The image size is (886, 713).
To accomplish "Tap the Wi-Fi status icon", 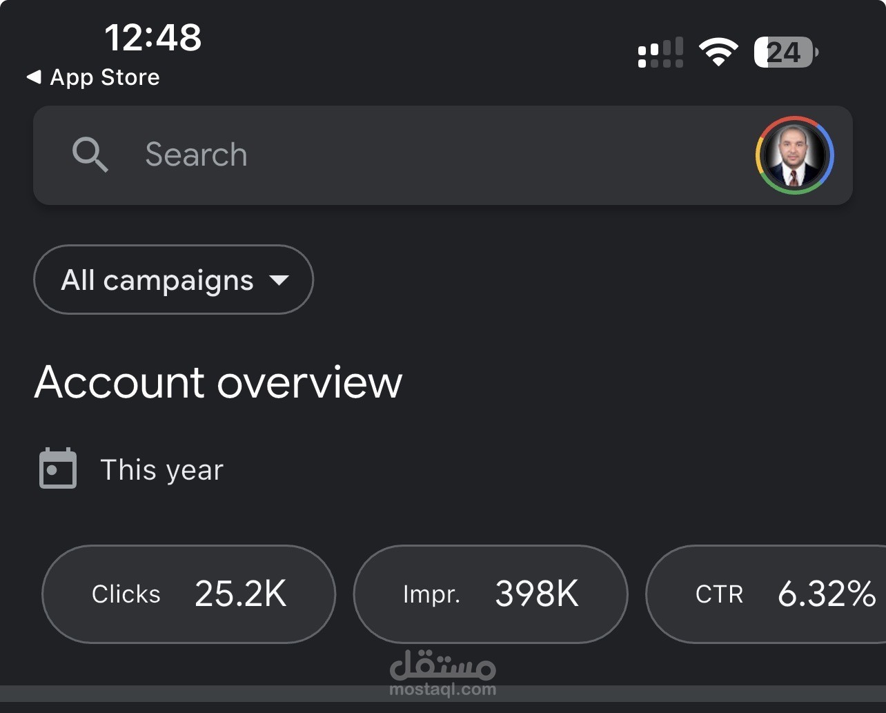I will 718,52.
